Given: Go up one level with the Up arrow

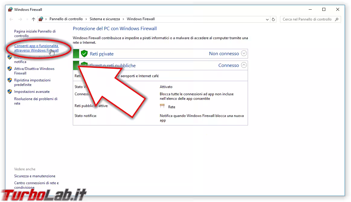Looking at the screenshot, I should pyautogui.click(x=33, y=19).
